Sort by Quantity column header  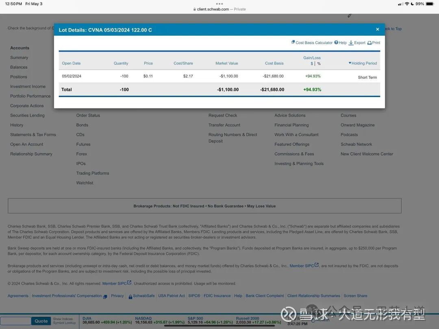121,63
